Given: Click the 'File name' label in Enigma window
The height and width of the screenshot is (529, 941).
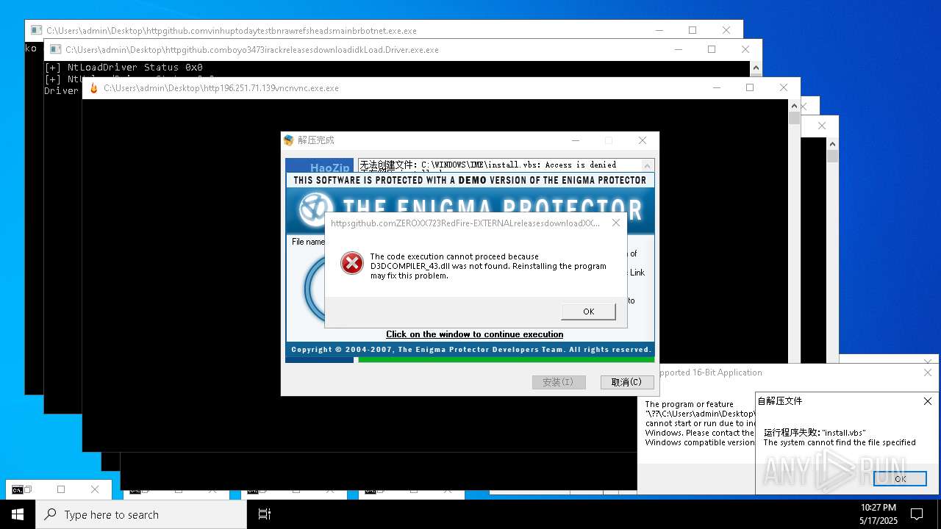Looking at the screenshot, I should pos(308,242).
